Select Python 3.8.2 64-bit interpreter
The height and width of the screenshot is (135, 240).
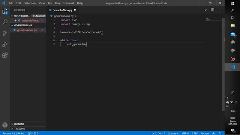tap(13, 133)
